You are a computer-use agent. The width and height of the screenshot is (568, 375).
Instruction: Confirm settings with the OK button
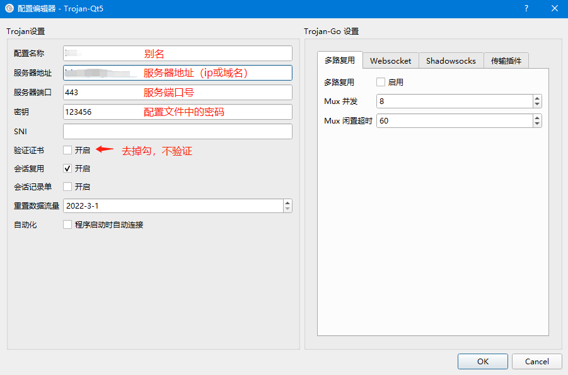[x=483, y=361]
